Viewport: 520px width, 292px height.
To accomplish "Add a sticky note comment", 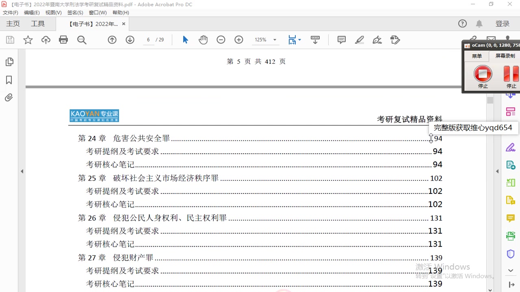I will 342,40.
